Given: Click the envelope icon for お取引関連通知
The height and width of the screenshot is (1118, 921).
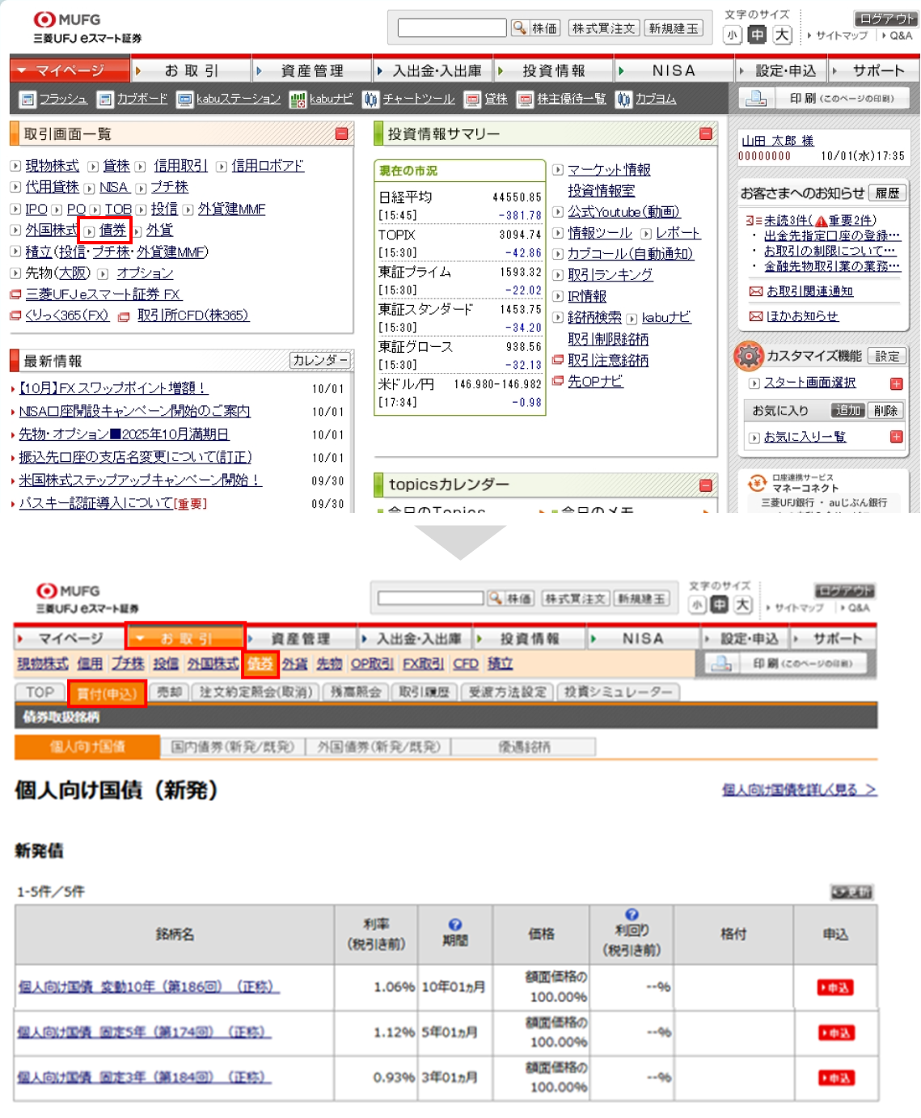Looking at the screenshot, I should 755,291.
